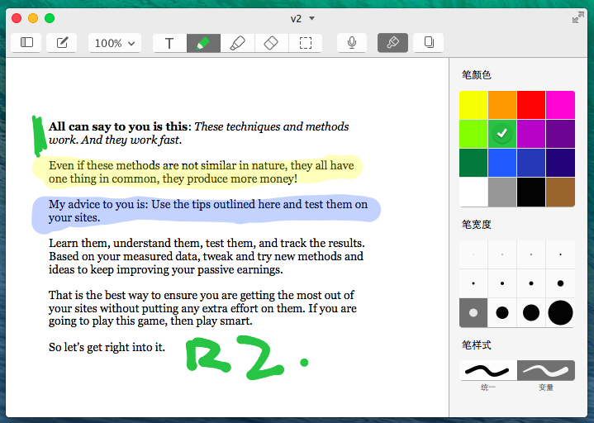The width and height of the screenshot is (594, 423).
Task: Select the Eraser tool
Action: 271,43
